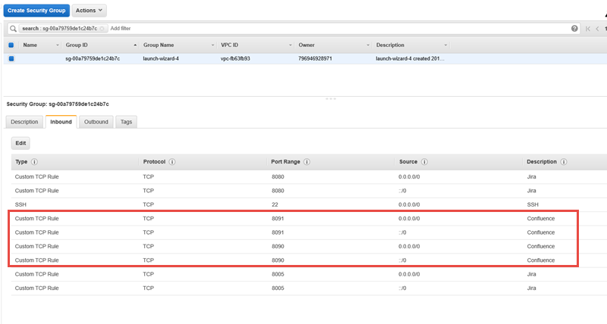Screen dimensions: 607x324
Task: Click port 8090 for source ::/0
Action: (278, 260)
